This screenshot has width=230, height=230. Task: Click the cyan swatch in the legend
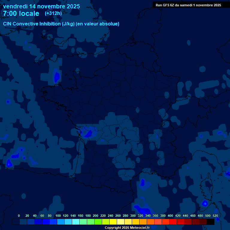coord(76,222)
